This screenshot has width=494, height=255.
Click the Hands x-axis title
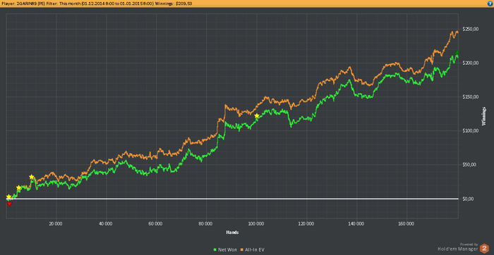click(x=232, y=232)
